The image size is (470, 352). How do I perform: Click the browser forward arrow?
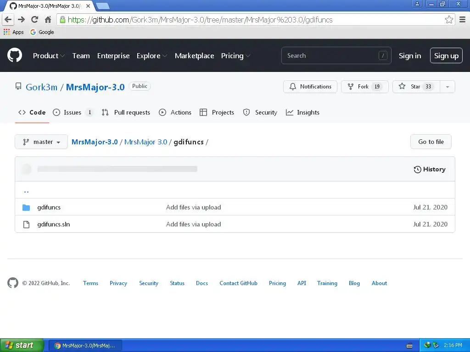tap(21, 20)
